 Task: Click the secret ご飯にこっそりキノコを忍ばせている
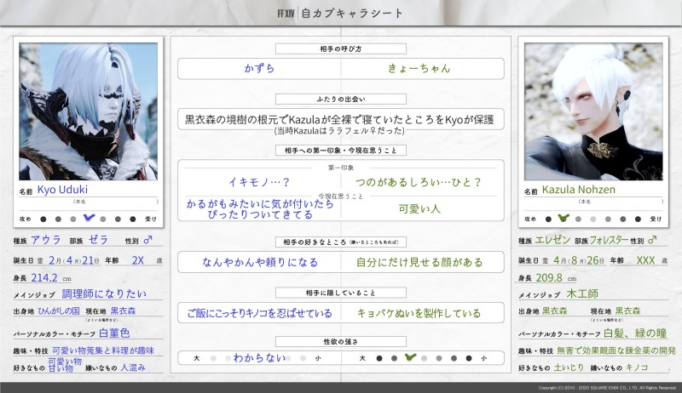(x=260, y=313)
